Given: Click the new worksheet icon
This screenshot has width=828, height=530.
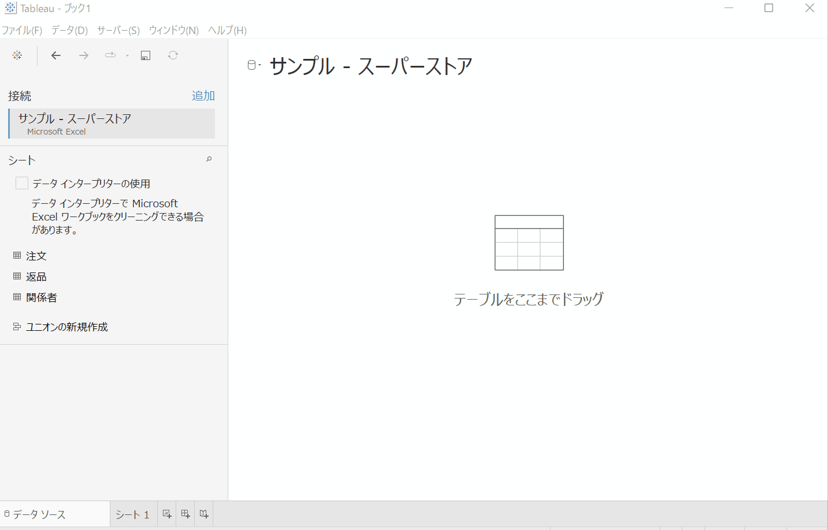Looking at the screenshot, I should 167,514.
